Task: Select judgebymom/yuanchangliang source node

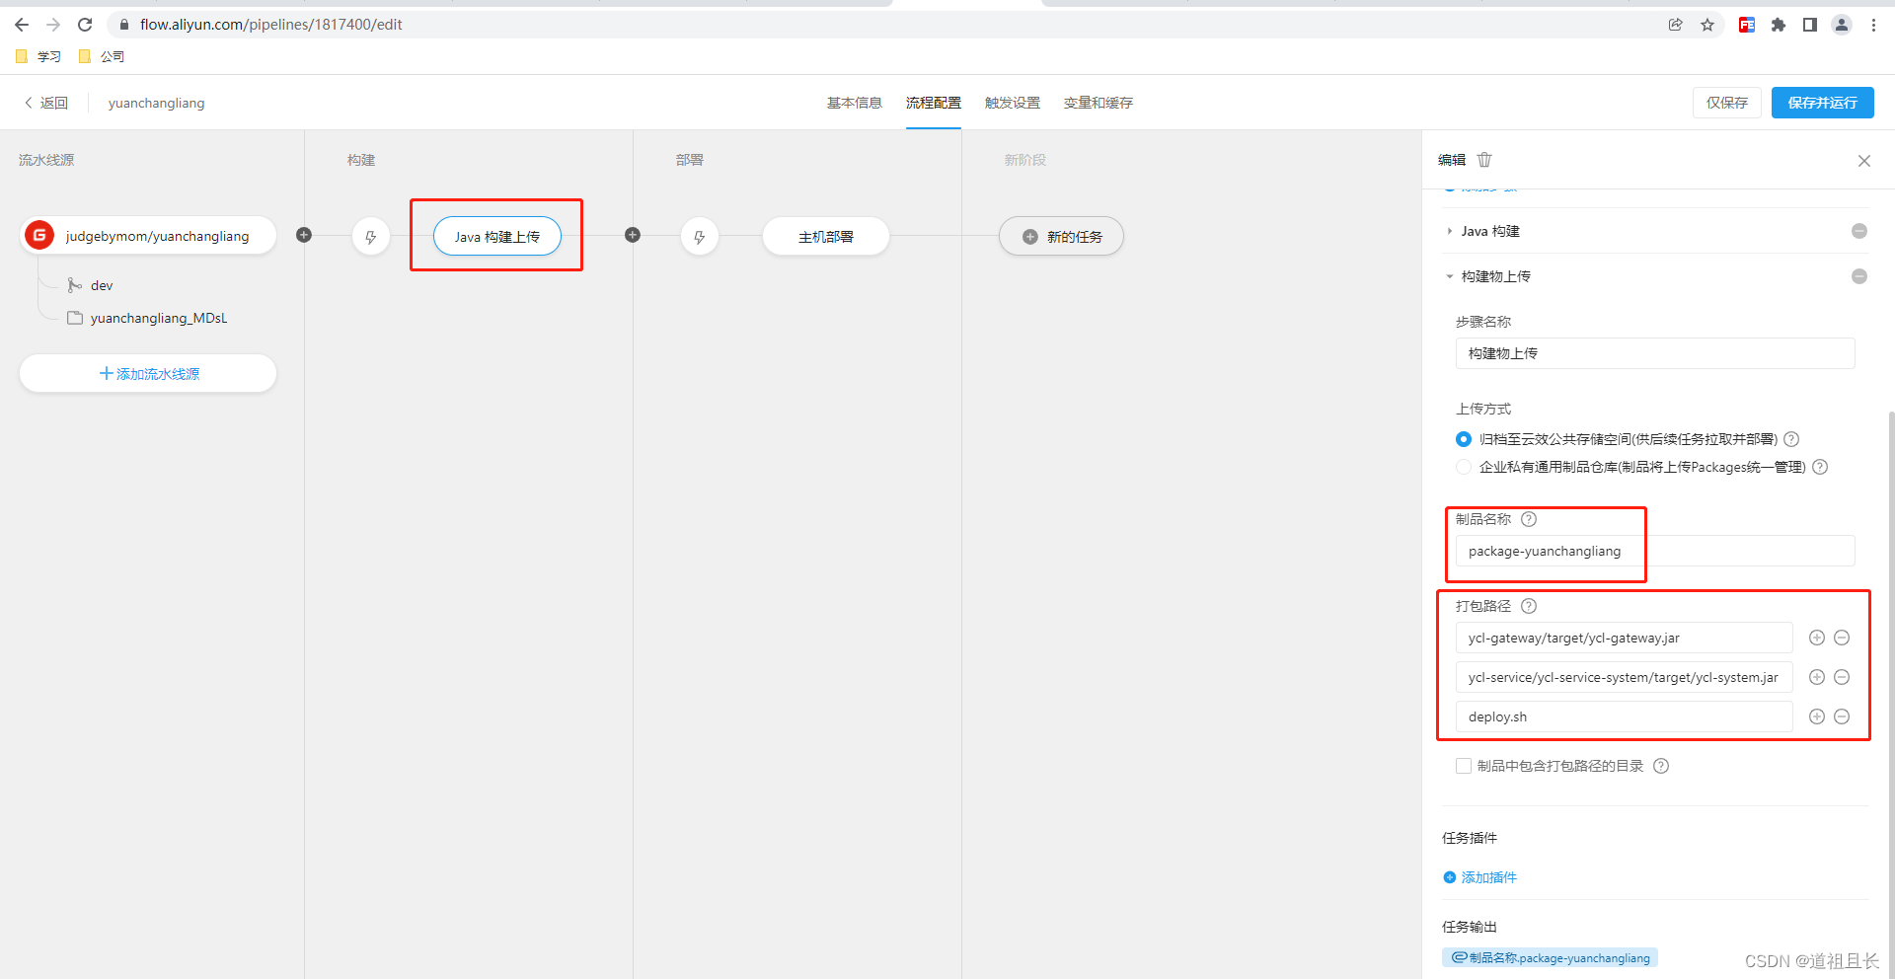Action: tap(148, 236)
